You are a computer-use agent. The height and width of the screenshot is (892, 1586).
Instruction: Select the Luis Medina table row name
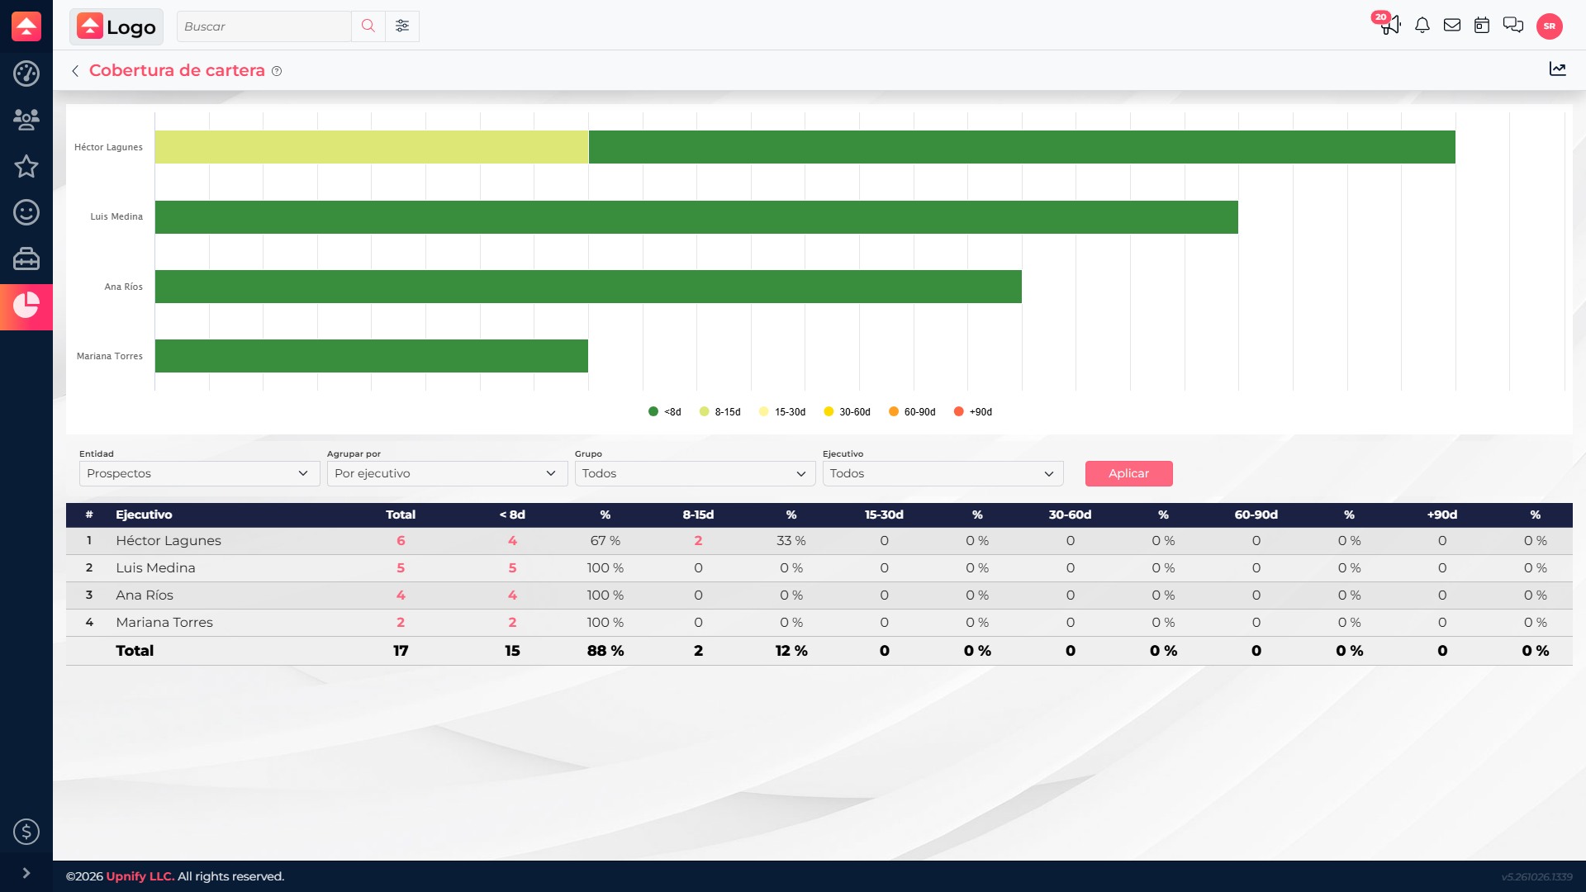155,568
